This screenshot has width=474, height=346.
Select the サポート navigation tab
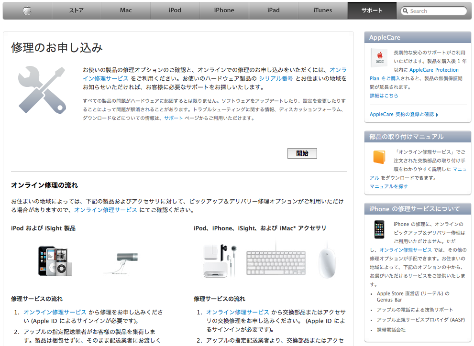[372, 11]
